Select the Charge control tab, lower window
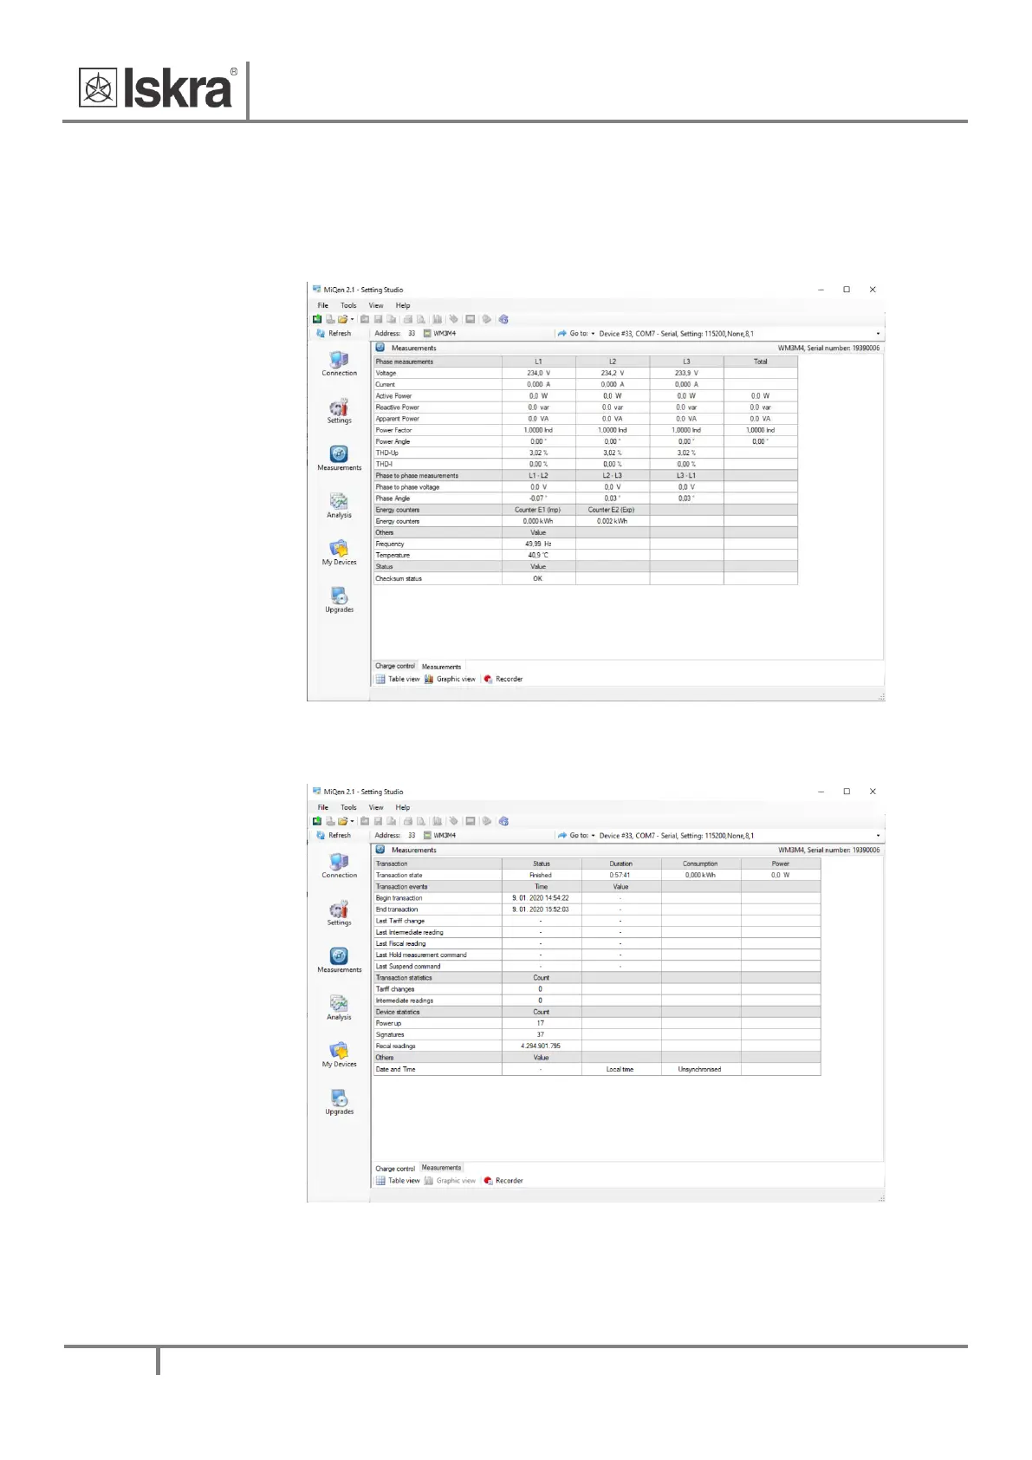The width and height of the screenshot is (1032, 1460). 395,1169
